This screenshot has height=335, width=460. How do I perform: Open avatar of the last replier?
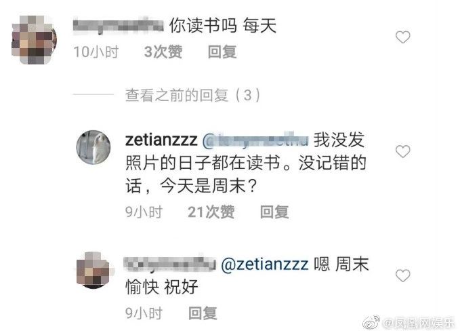(x=93, y=270)
